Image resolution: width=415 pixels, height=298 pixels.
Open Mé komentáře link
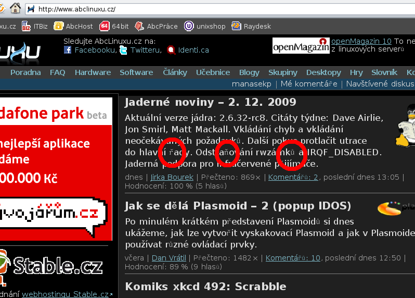[x=309, y=84]
